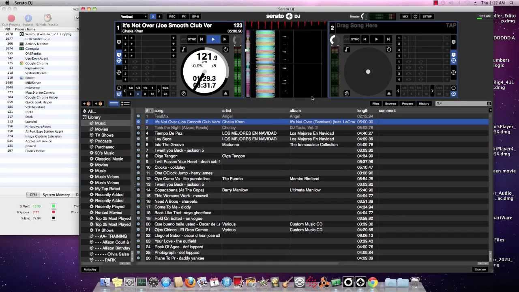
Task: Trigger cue slot 2 play arrow on deck 1
Action: [x=131, y=44]
